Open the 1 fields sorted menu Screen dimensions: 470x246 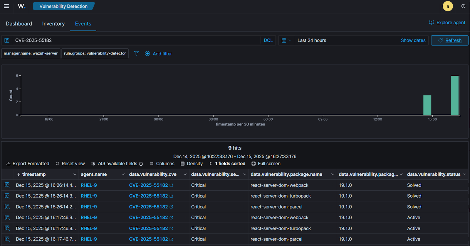tap(227, 164)
